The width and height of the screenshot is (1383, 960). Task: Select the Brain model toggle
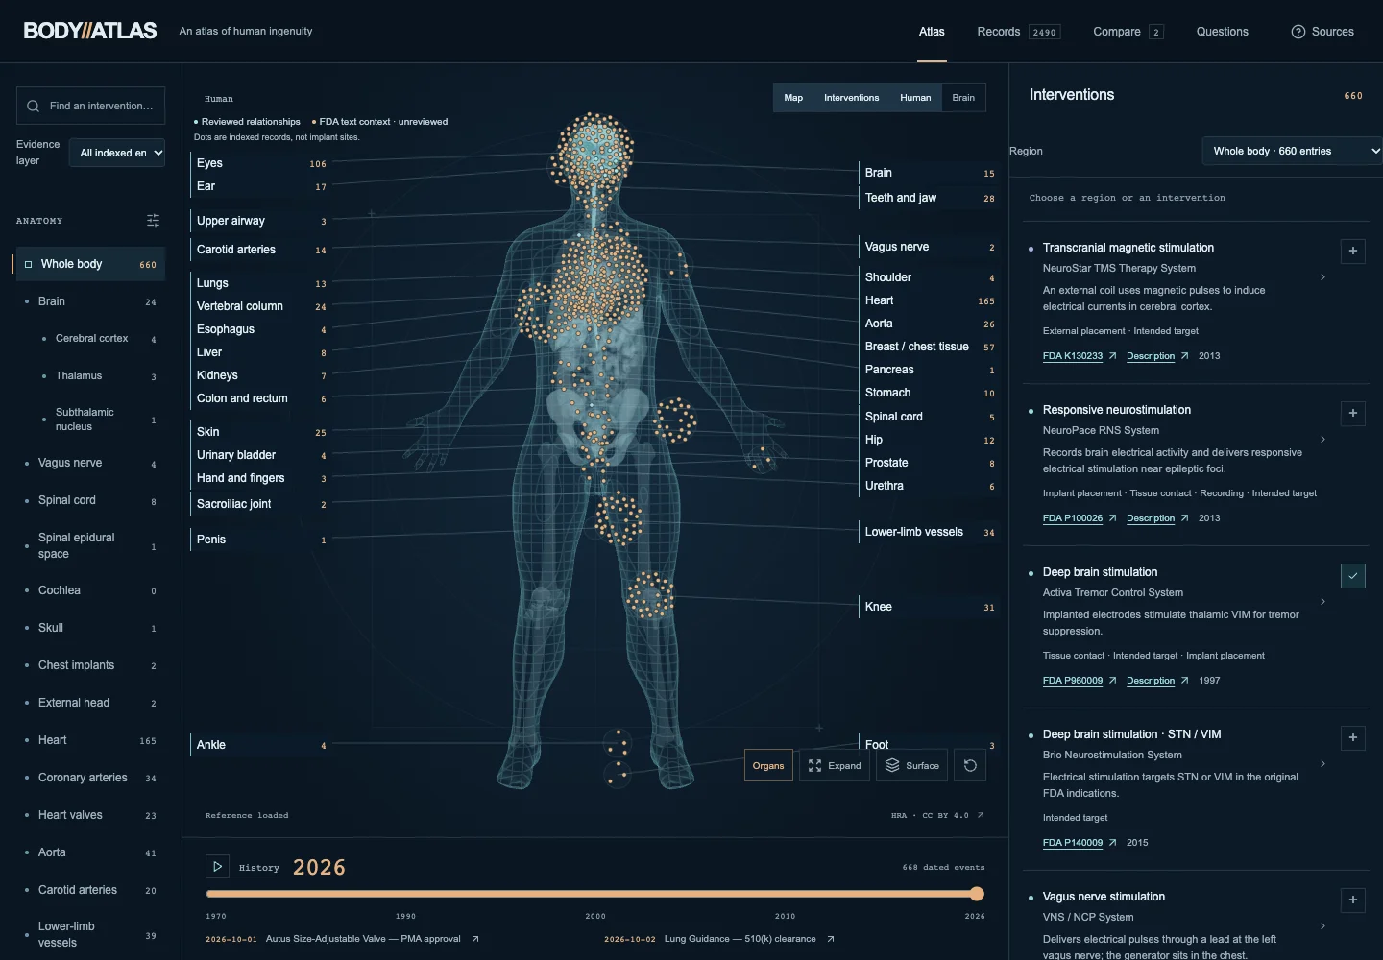pos(963,98)
